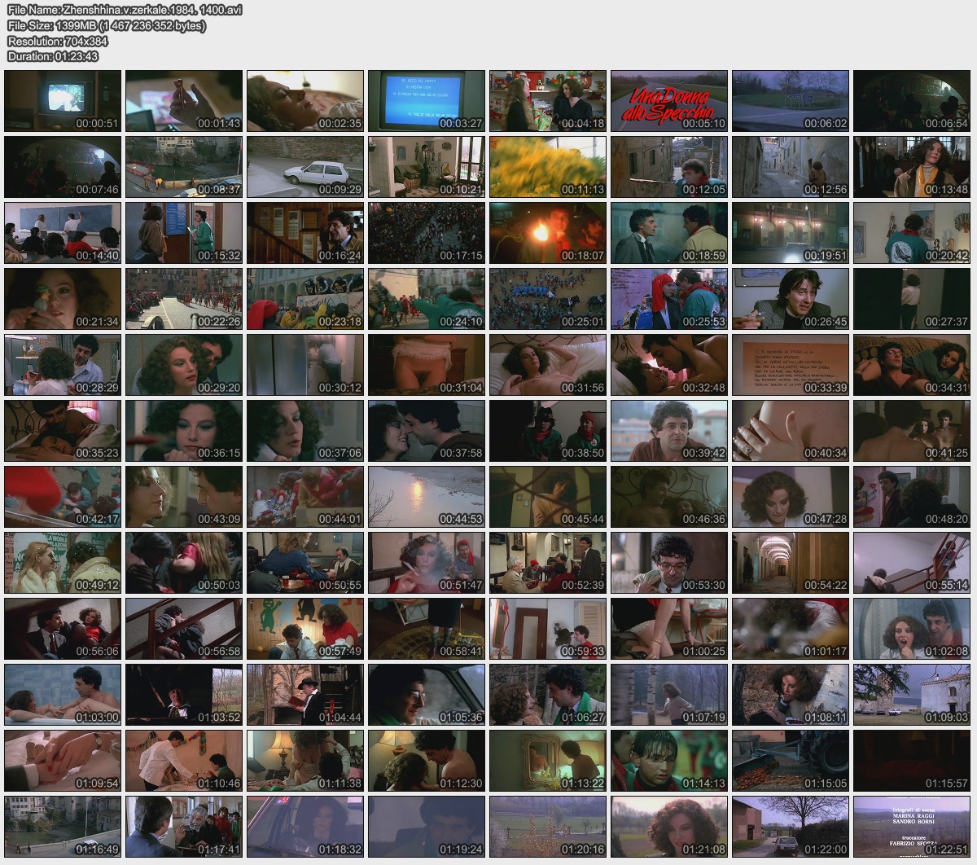
Task: Click the crowd scene thumbnail at 00:17:15
Action: pyautogui.click(x=427, y=233)
